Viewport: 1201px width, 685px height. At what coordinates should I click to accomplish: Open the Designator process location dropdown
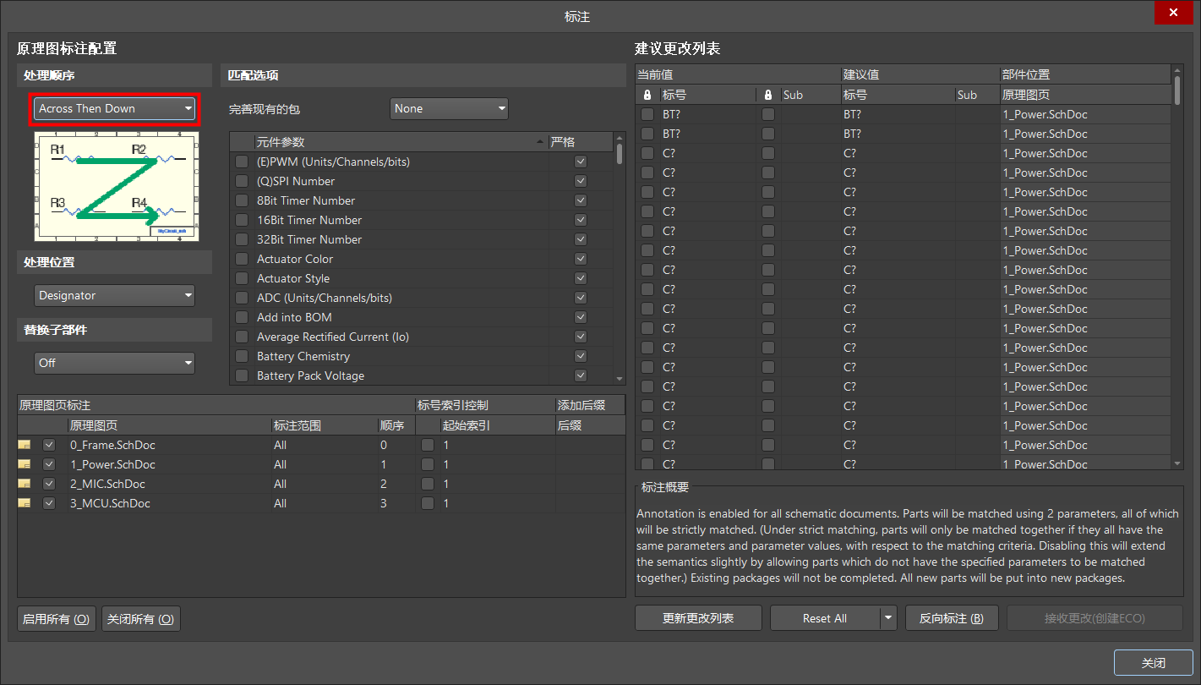pyautogui.click(x=115, y=295)
